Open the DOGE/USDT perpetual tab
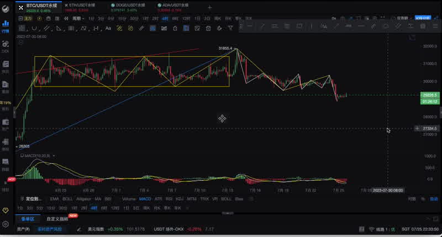Screen dimensions: 442x237 tap(129, 6)
